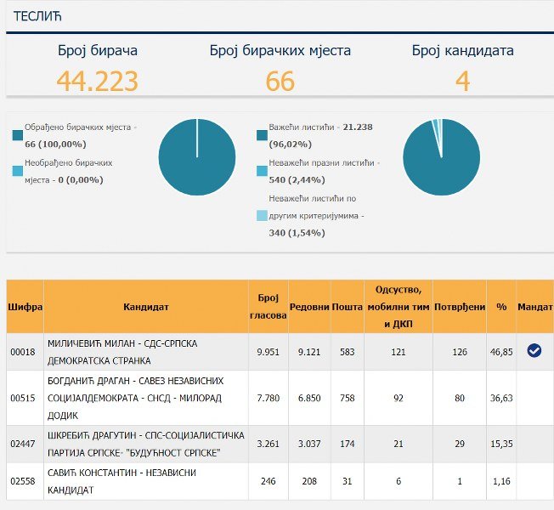Click the mandate checkmark icon for Miličević
This screenshot has width=554, height=510.
[534, 350]
